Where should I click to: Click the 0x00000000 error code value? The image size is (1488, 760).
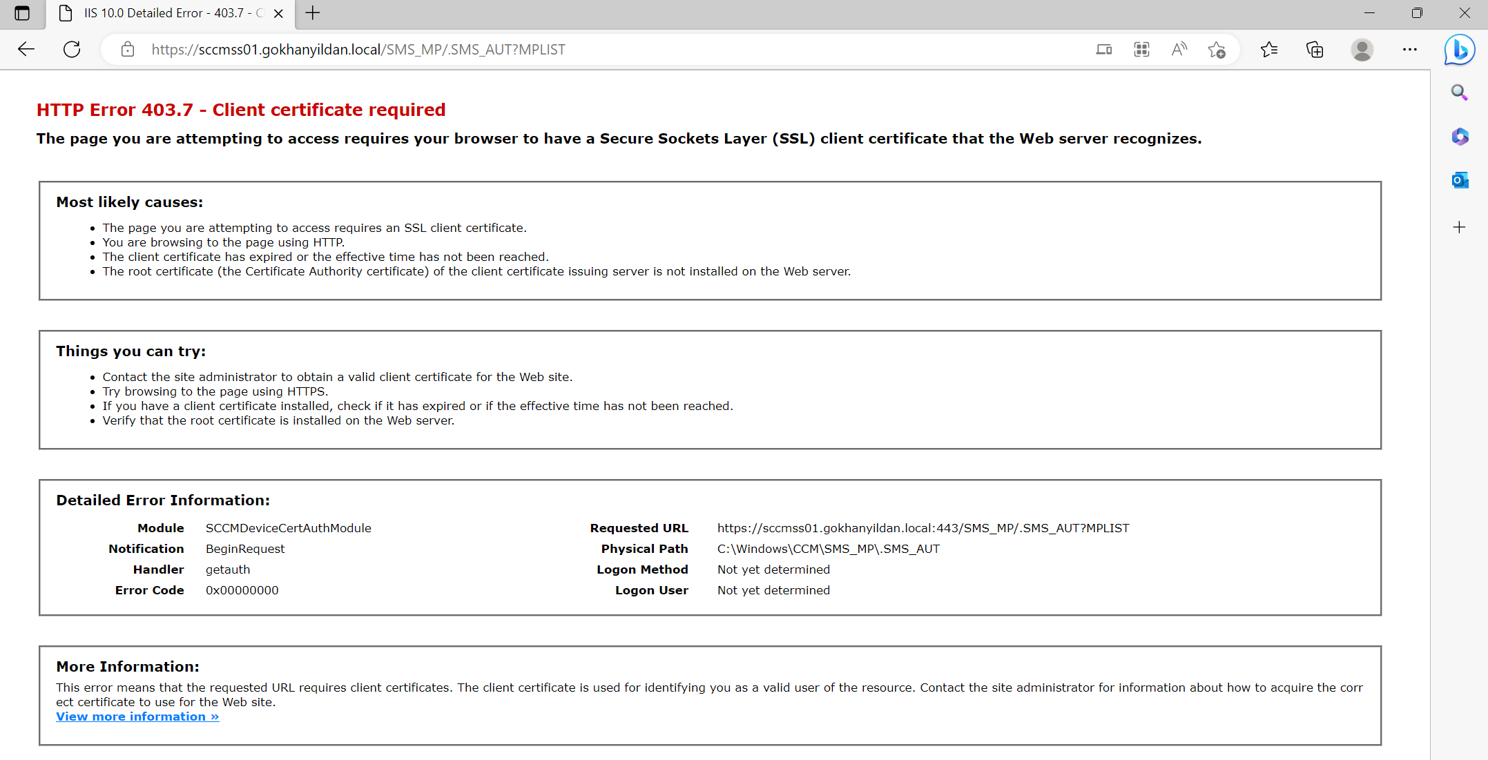click(x=242, y=590)
